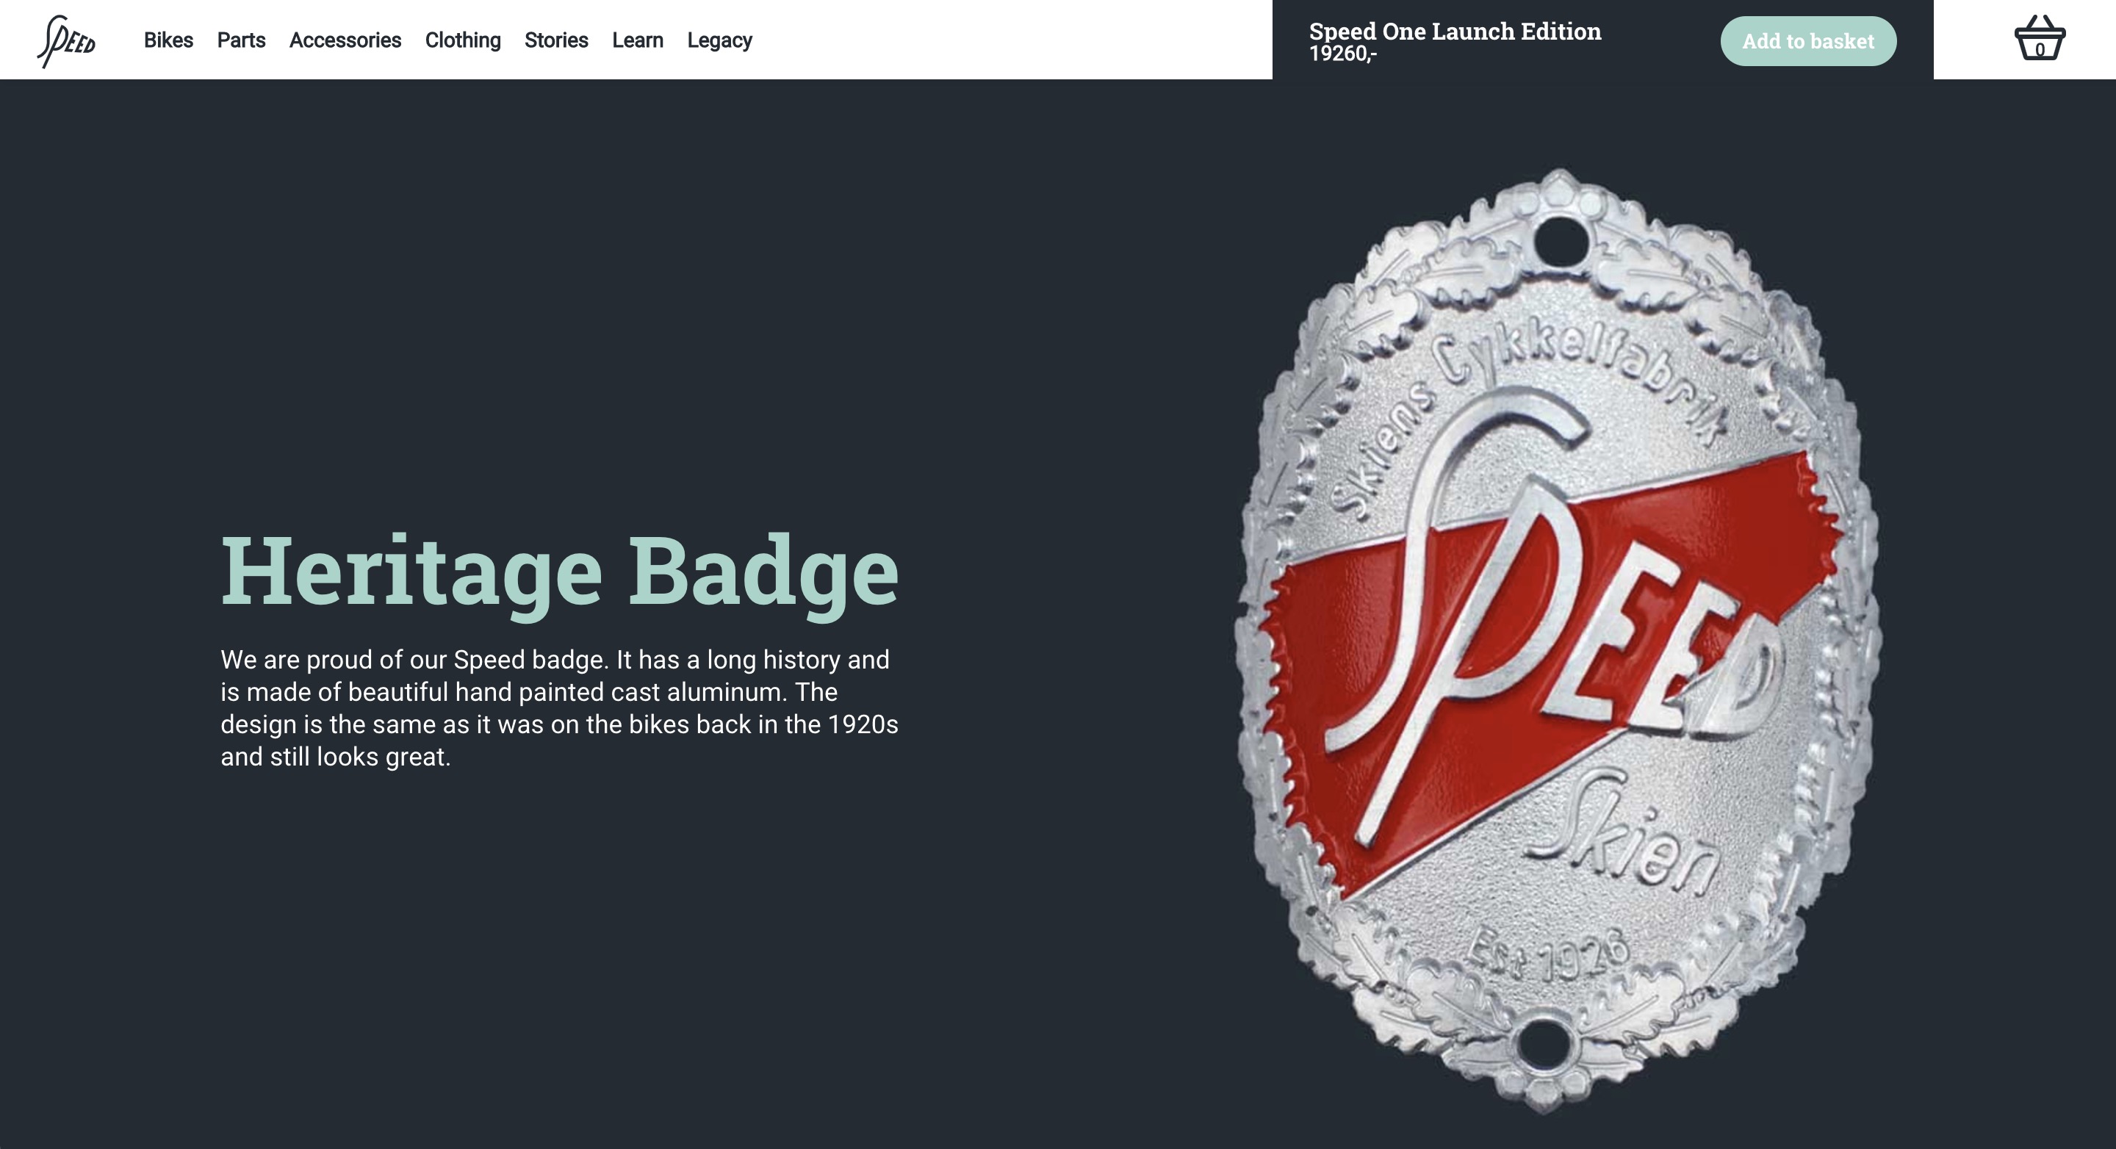Go to the Parts section
This screenshot has width=2116, height=1149.
pyautogui.click(x=242, y=40)
